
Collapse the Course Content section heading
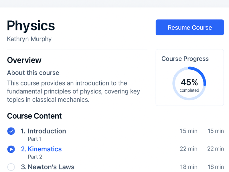(x=34, y=116)
